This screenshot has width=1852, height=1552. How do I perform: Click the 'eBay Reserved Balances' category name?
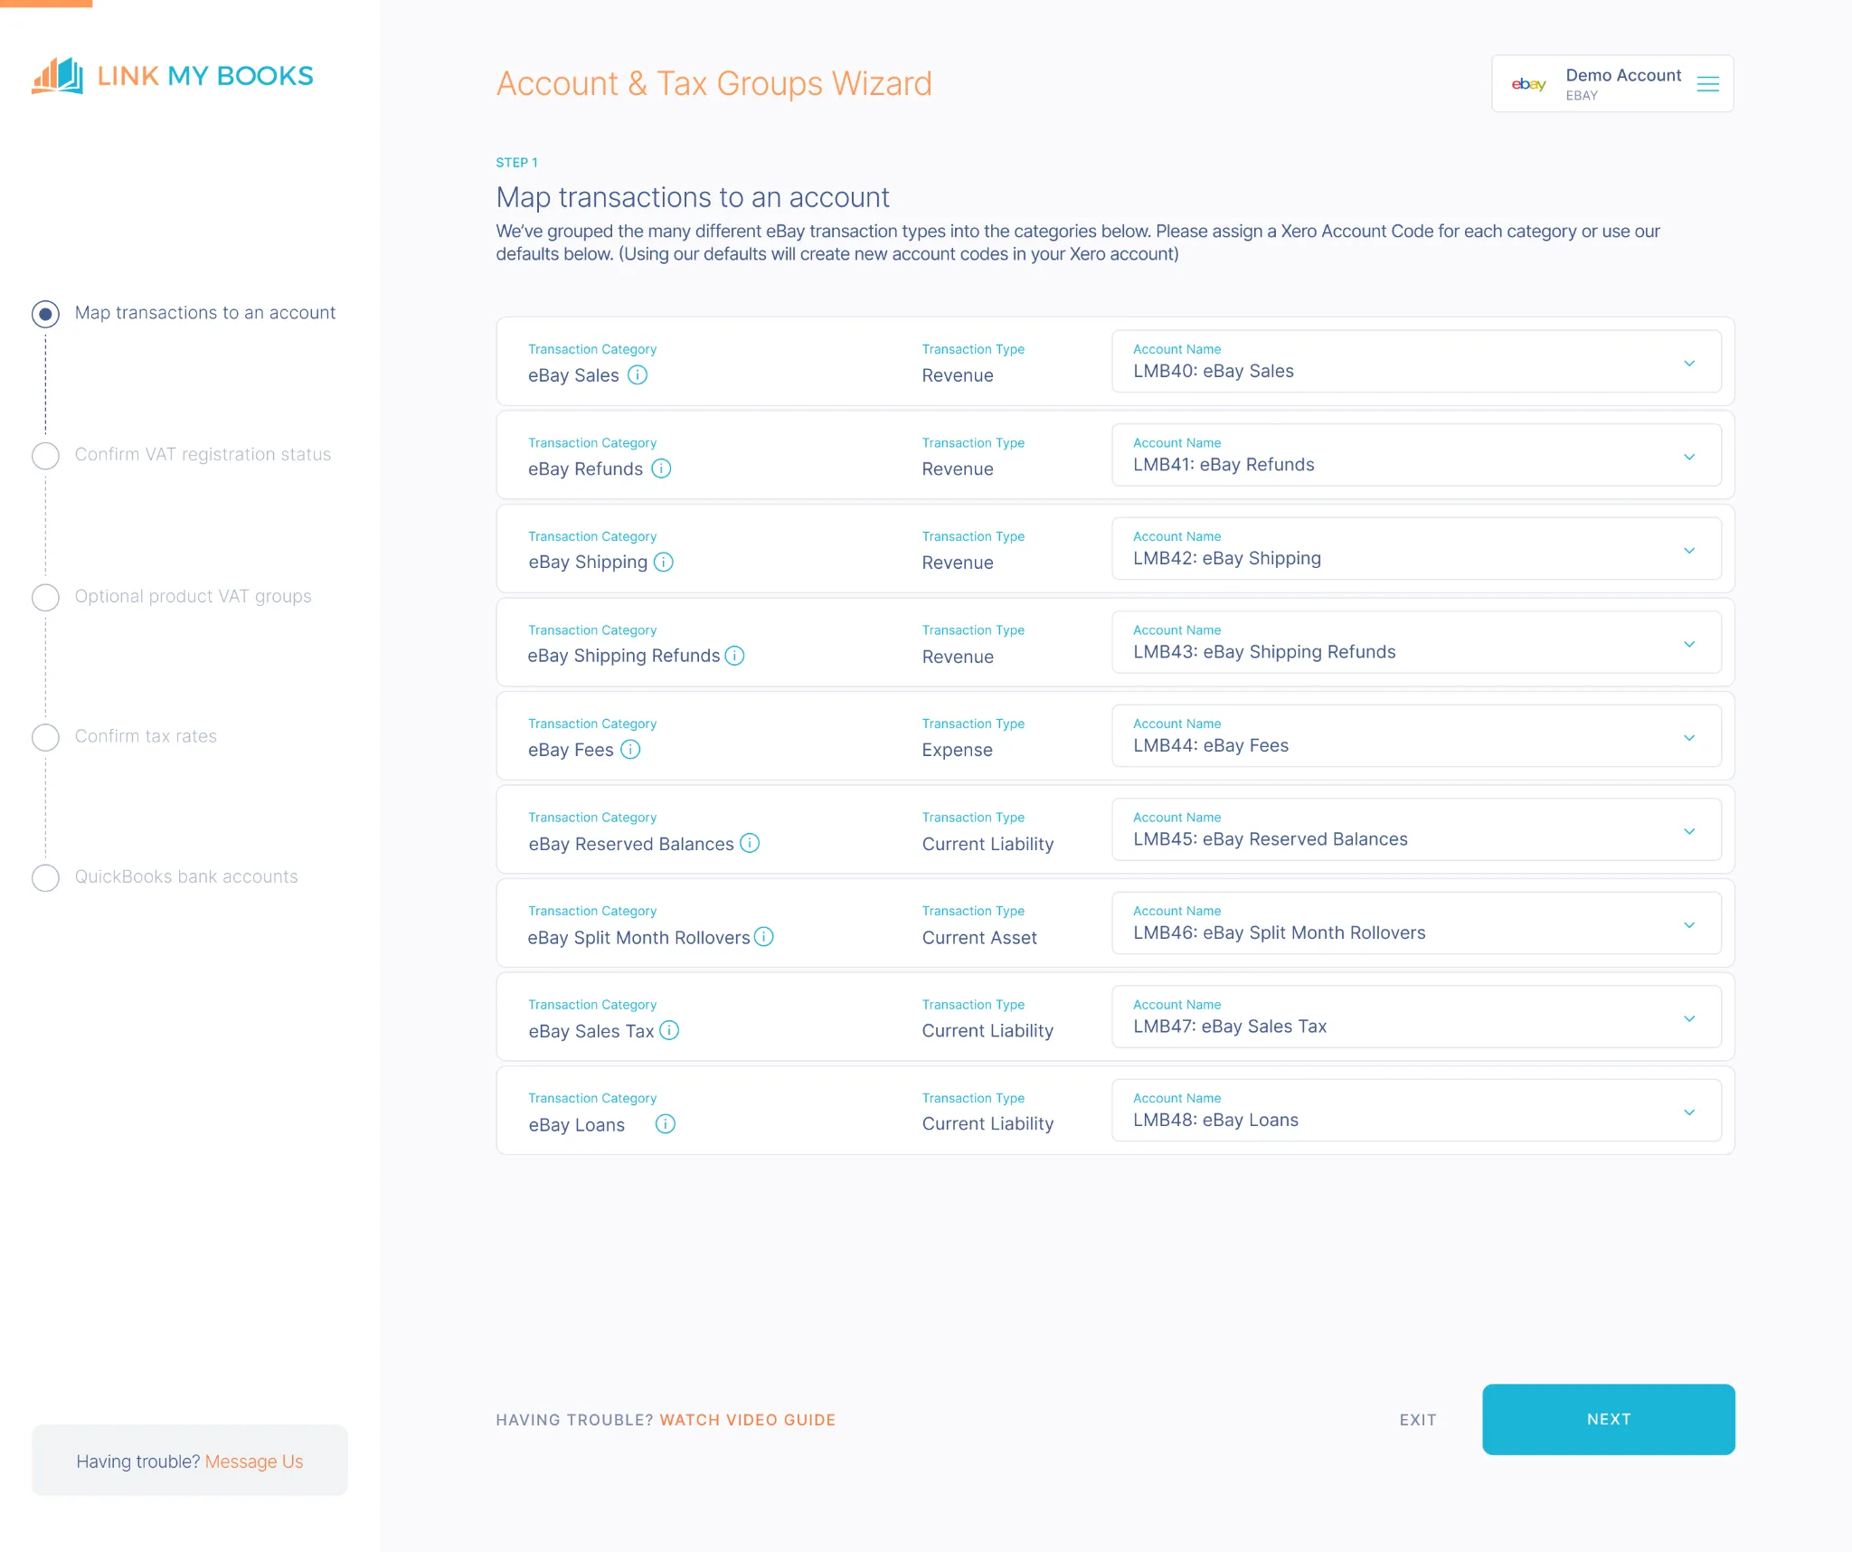point(631,844)
